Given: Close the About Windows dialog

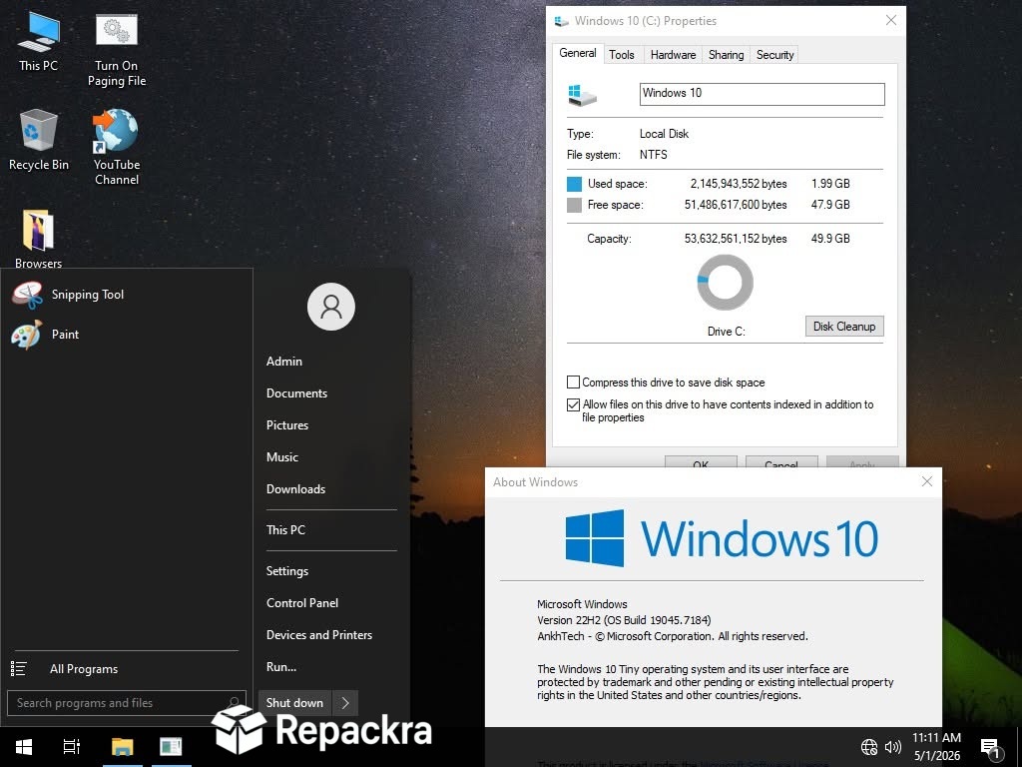Looking at the screenshot, I should 927,481.
